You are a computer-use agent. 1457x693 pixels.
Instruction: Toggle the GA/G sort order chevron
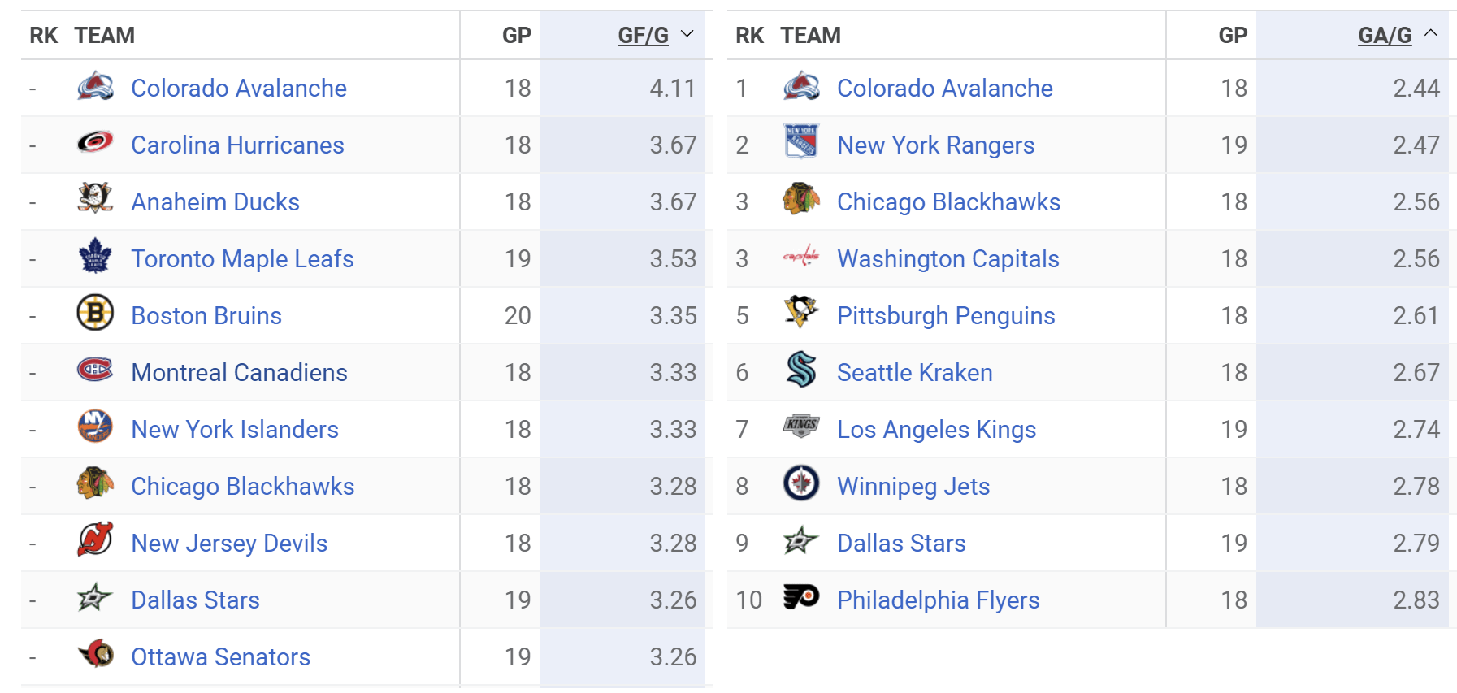(1432, 34)
